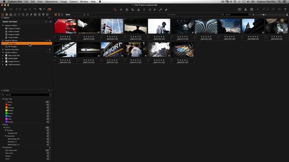Open the Session City Project dropdown
The height and width of the screenshot is (162, 289).
tap(25, 22)
